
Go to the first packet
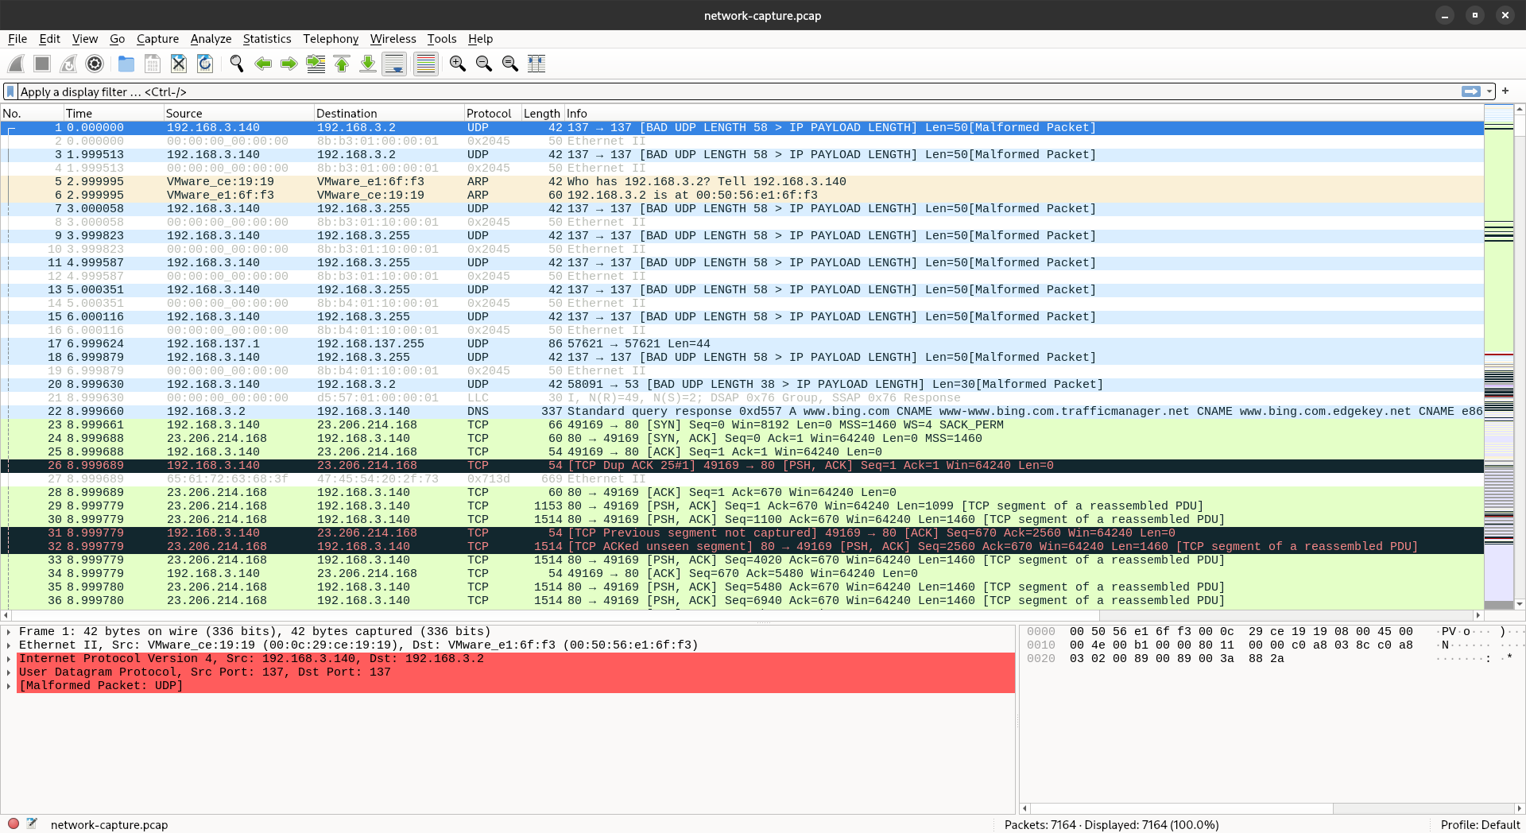[342, 64]
